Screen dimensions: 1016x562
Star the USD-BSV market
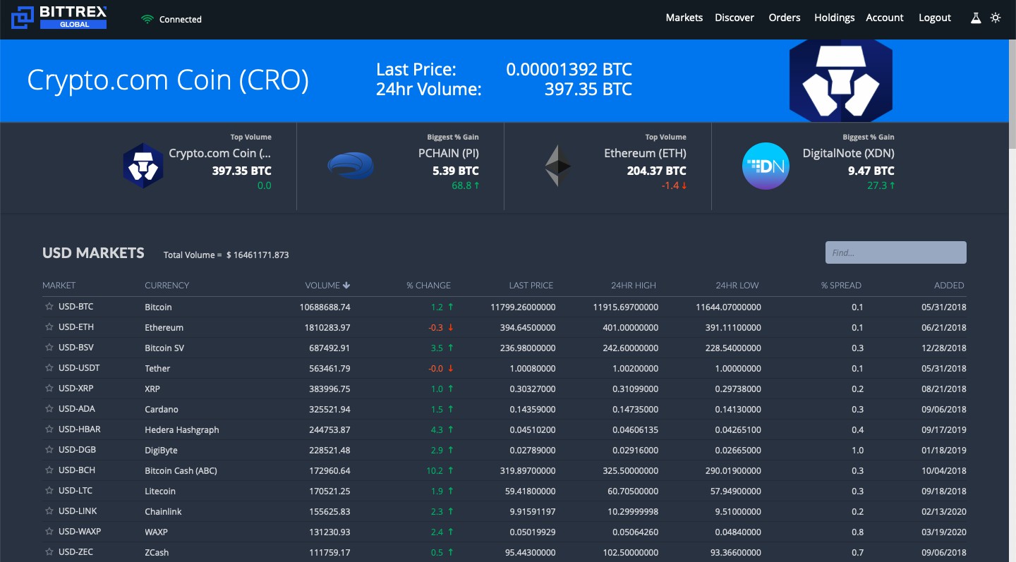(x=49, y=348)
